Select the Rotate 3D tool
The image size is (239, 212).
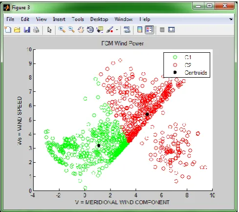[x=90, y=30]
